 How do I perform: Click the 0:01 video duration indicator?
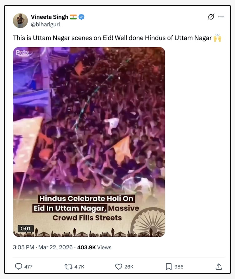(25, 228)
